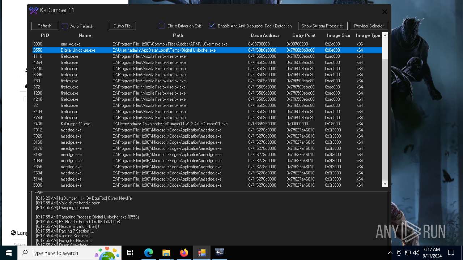Sort by Base Address column header

pos(265,35)
